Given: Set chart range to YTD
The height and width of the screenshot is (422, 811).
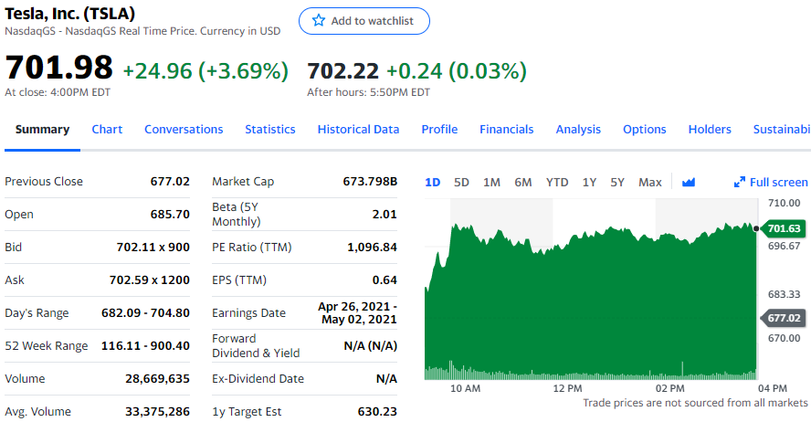Looking at the screenshot, I should point(557,182).
